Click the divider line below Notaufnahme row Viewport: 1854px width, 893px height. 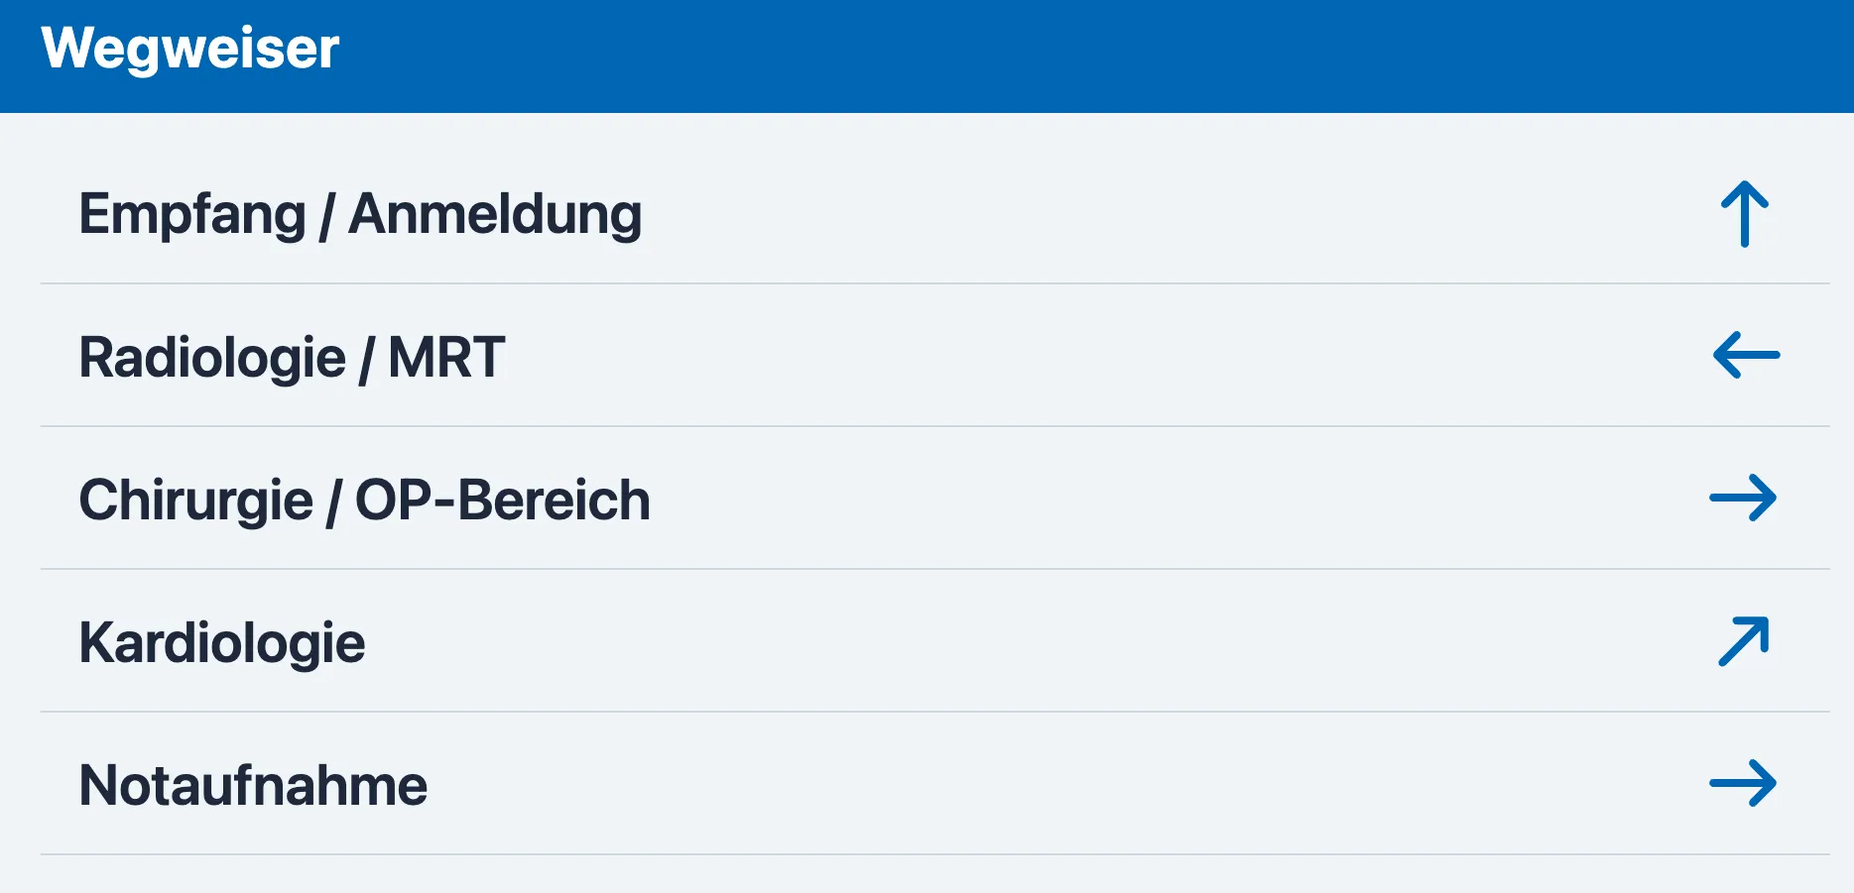pyautogui.click(x=934, y=854)
